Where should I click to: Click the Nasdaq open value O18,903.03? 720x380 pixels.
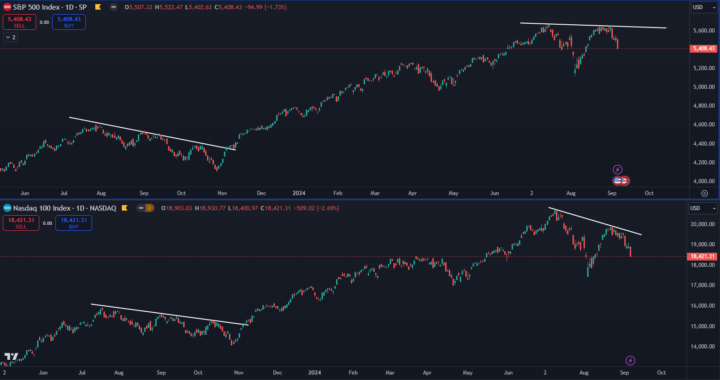pyautogui.click(x=177, y=208)
